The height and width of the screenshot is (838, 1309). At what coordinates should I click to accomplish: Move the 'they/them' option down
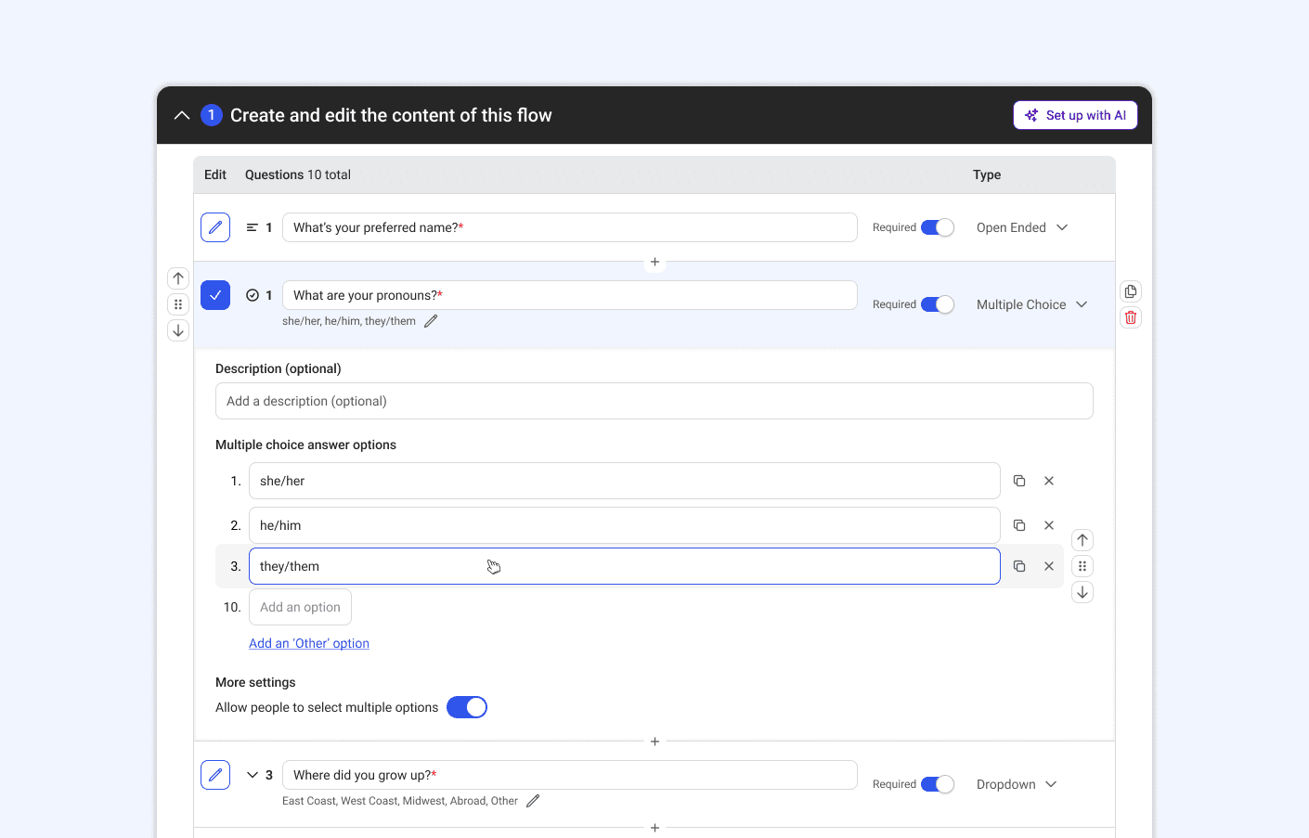coord(1082,592)
